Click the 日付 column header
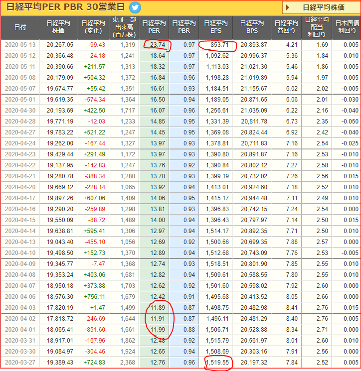This screenshot has height=371, width=361. (20, 27)
